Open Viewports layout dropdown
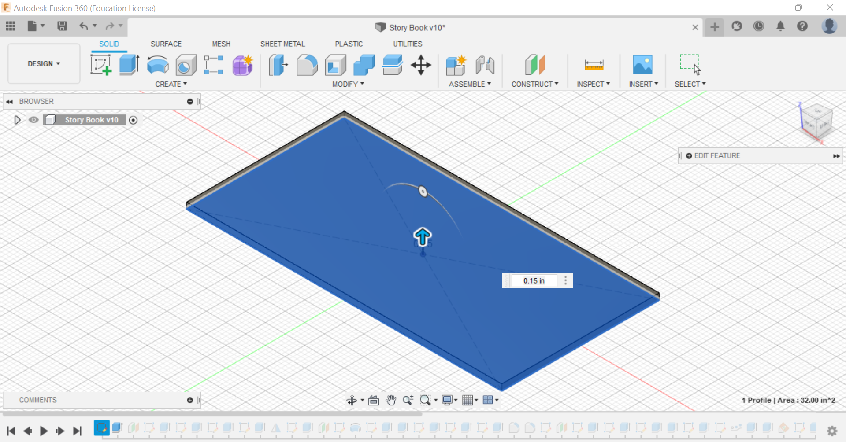The image size is (846, 442). (x=491, y=400)
